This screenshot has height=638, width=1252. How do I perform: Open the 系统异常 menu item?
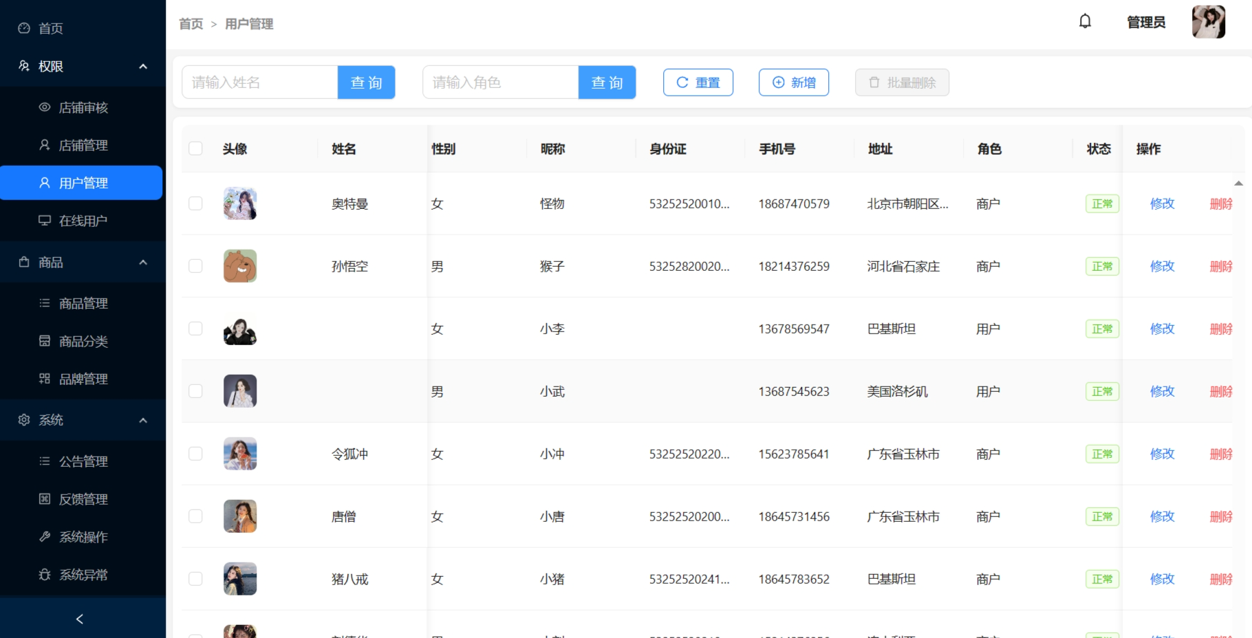pyautogui.click(x=83, y=575)
